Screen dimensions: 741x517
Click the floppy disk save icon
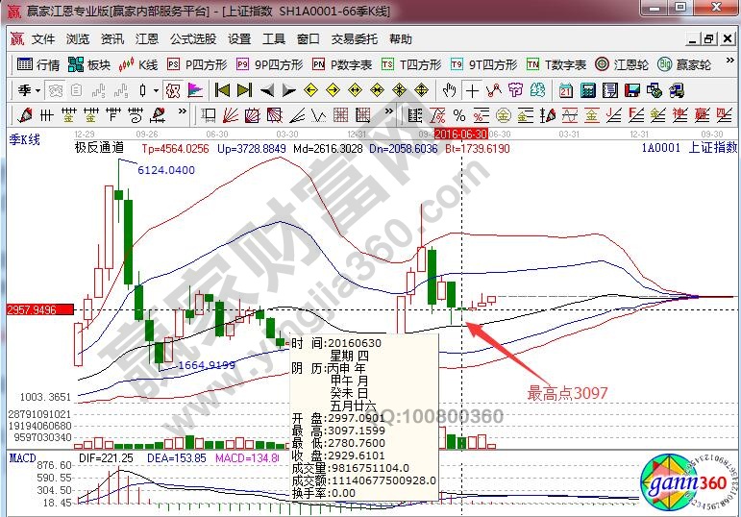(x=631, y=90)
